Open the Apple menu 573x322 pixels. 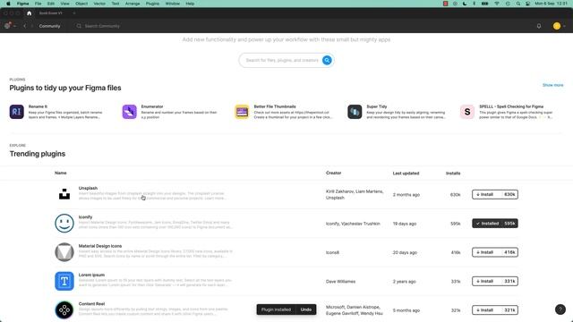coord(8,4)
